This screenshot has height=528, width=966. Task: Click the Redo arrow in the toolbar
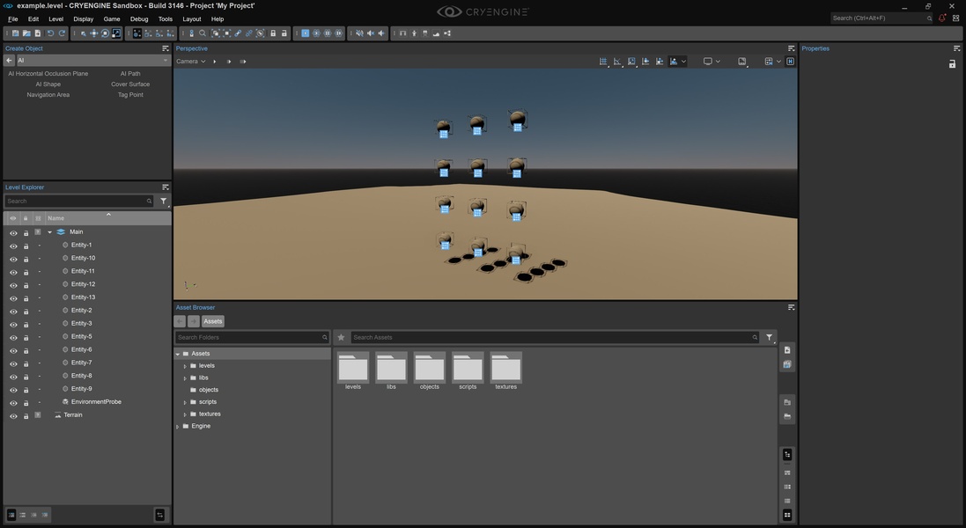(x=62, y=33)
